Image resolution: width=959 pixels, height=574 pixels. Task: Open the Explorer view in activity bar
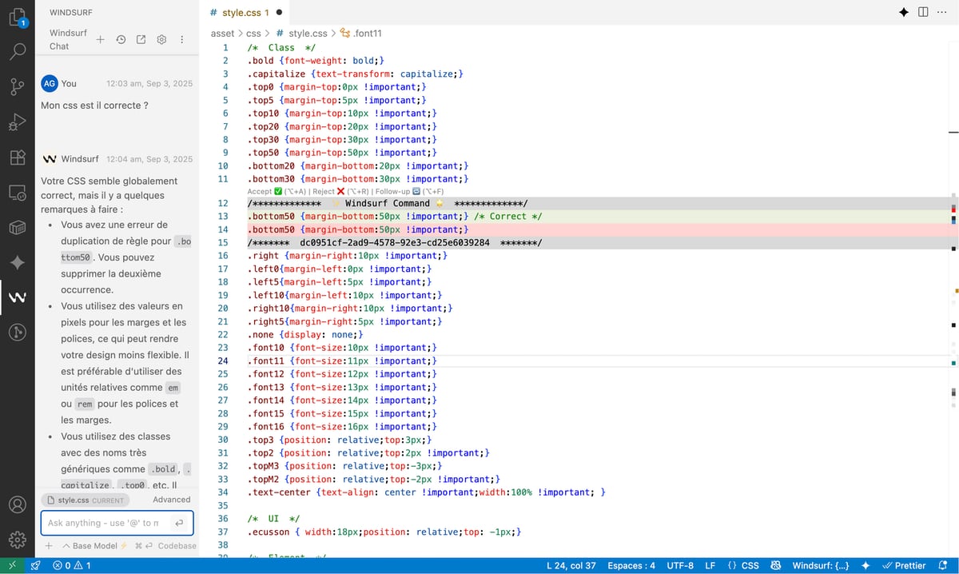click(17, 17)
